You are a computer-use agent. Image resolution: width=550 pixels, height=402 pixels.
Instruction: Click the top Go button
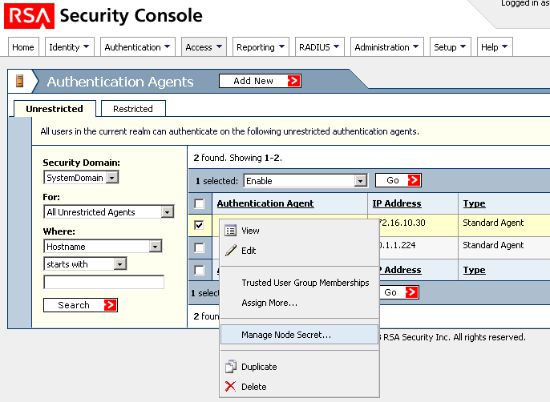click(x=398, y=180)
